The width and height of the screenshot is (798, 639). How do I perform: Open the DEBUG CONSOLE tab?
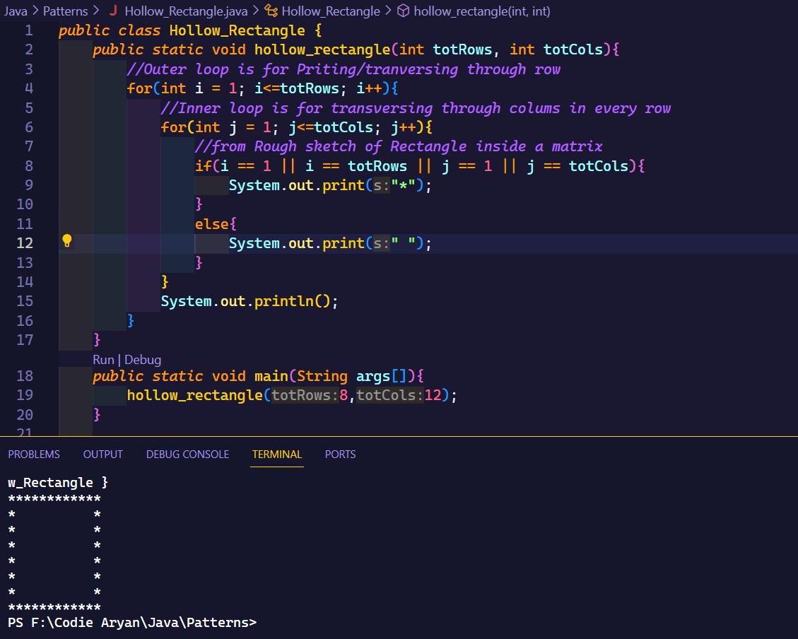click(187, 455)
